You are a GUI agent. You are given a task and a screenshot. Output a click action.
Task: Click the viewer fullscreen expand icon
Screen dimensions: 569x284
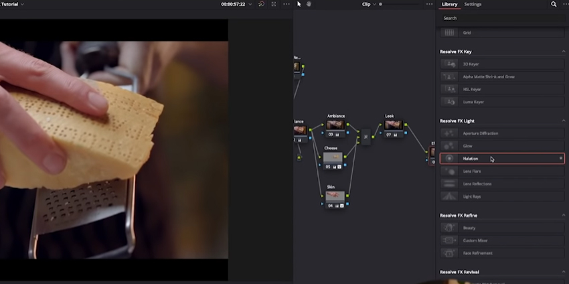(273, 4)
